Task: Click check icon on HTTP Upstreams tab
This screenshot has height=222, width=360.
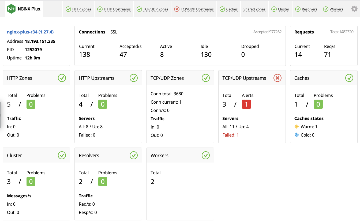Action: (x=100, y=9)
